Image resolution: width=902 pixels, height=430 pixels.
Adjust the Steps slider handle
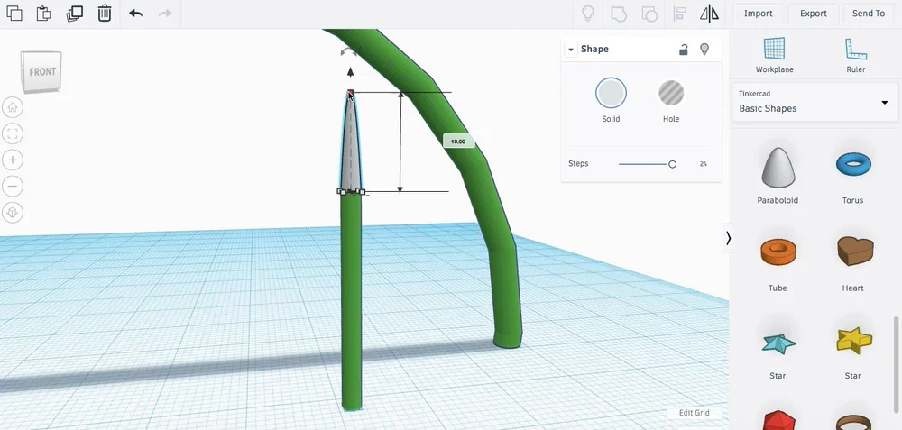tap(672, 164)
